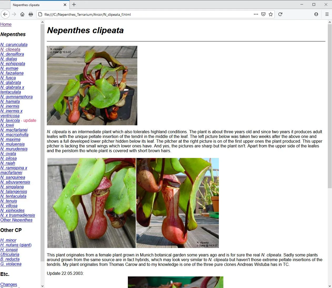Close the Nepenthes clipeata tab
The width and height of the screenshot is (332, 288).
pyautogui.click(x=65, y=5)
